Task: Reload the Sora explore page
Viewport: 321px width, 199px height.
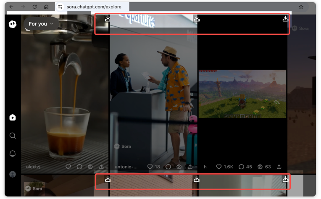Action: (34, 7)
